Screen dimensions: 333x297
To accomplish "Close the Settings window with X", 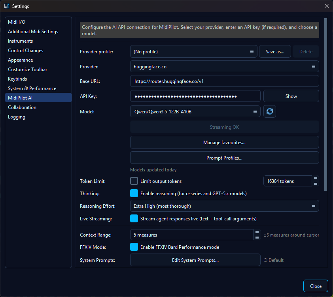I will click(326, 6).
